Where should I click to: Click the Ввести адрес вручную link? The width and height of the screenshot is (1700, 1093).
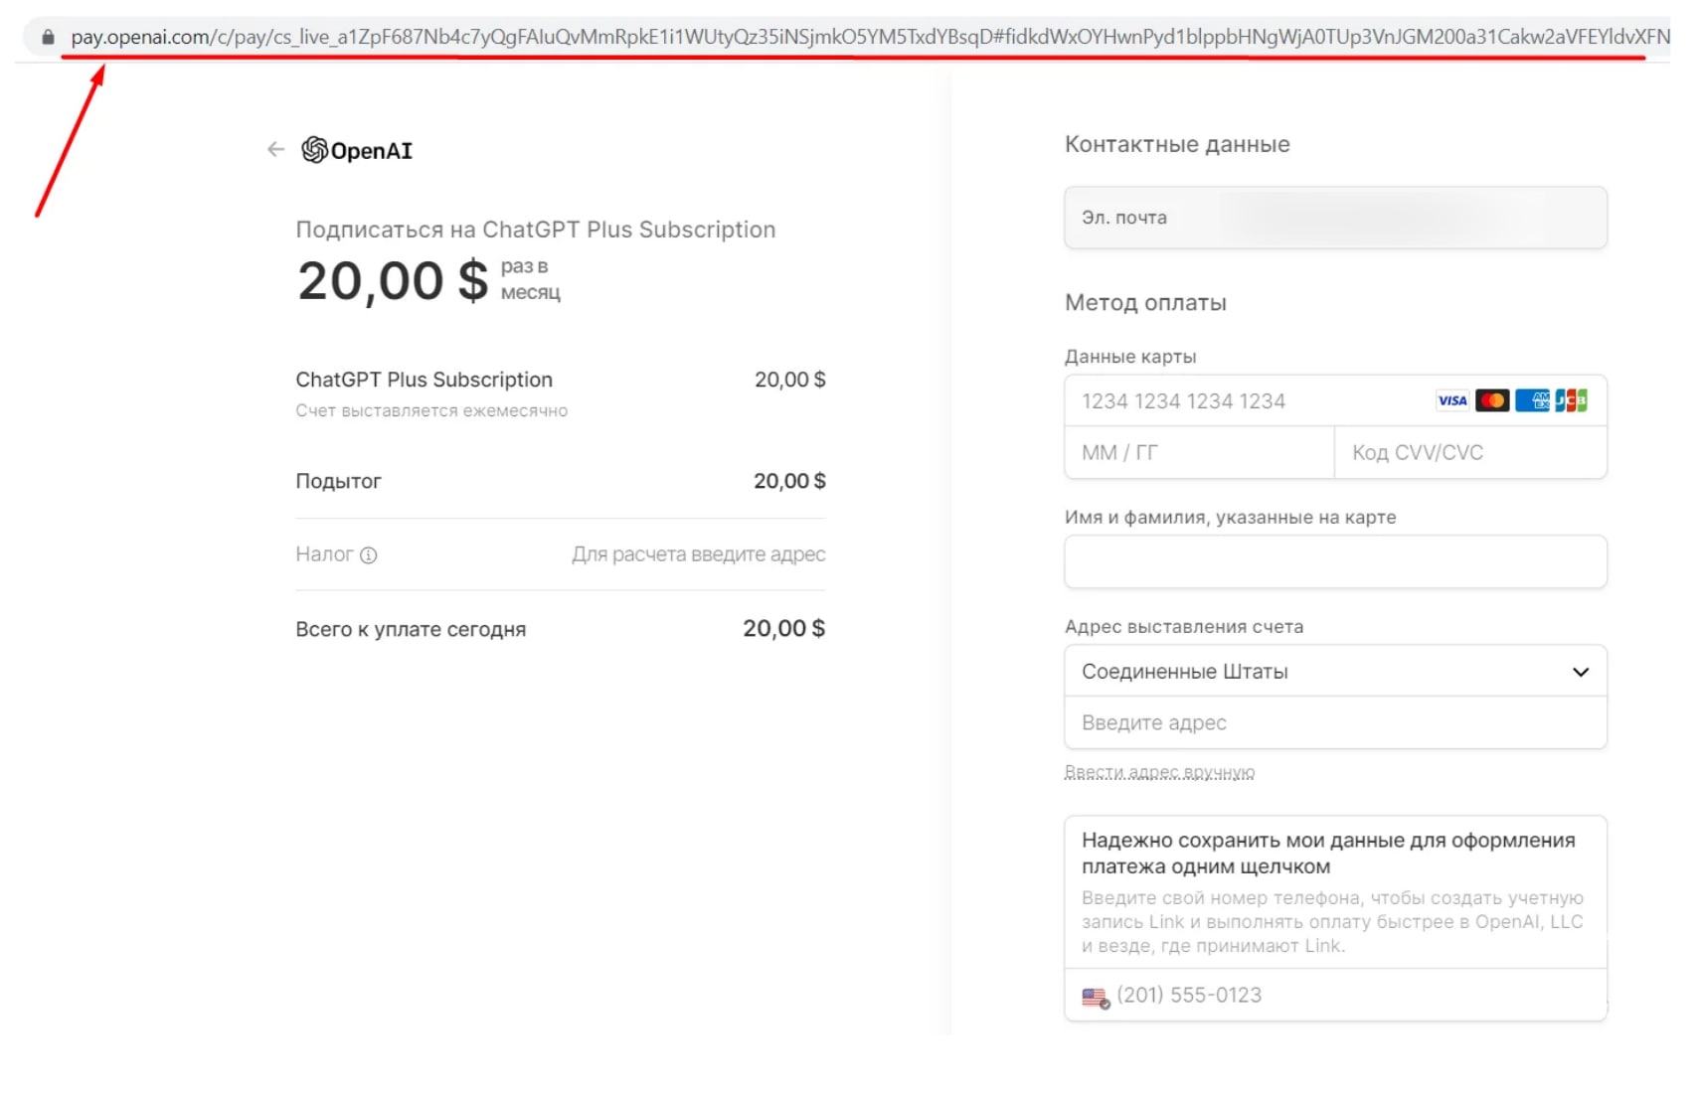(x=1159, y=772)
